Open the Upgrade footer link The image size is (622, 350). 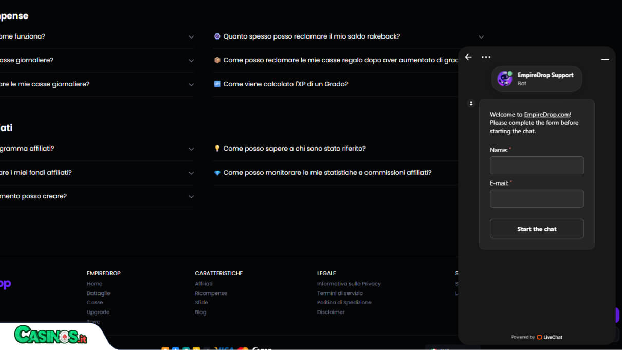point(98,312)
